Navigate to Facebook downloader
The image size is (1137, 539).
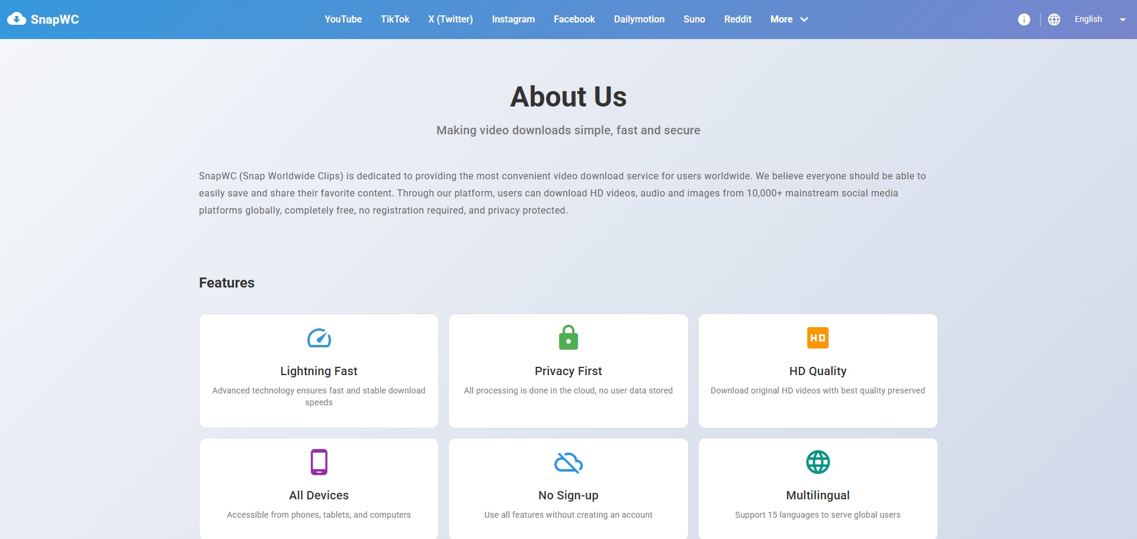click(x=574, y=19)
